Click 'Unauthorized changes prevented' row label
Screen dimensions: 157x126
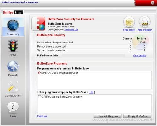point(55,43)
